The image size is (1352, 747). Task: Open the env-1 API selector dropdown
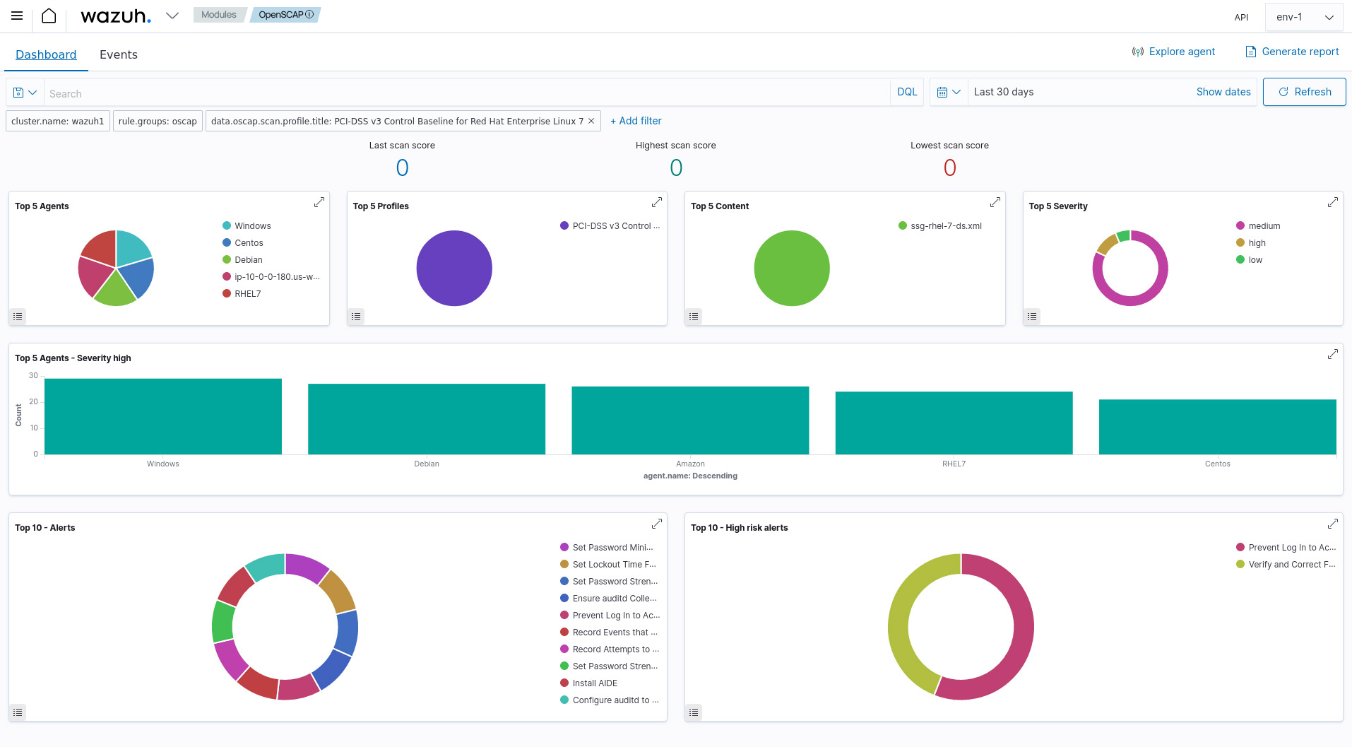point(1304,17)
